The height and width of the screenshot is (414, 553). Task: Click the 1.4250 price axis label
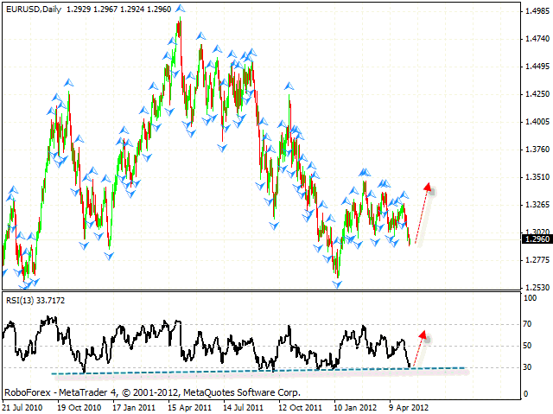(x=534, y=94)
